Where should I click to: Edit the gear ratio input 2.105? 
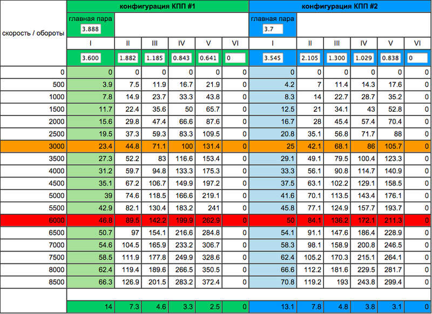click(x=310, y=58)
